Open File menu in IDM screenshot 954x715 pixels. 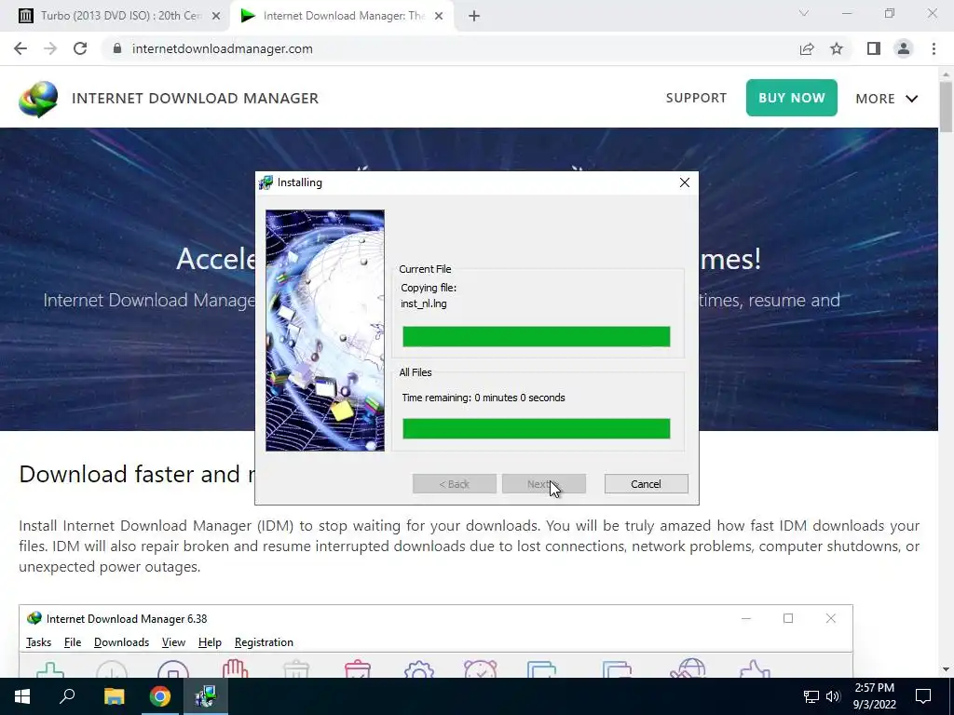pyautogui.click(x=73, y=642)
